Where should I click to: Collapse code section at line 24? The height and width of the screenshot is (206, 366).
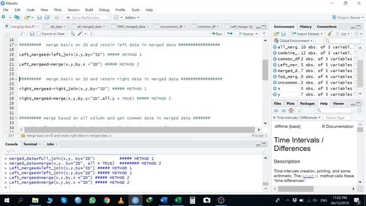16,79
